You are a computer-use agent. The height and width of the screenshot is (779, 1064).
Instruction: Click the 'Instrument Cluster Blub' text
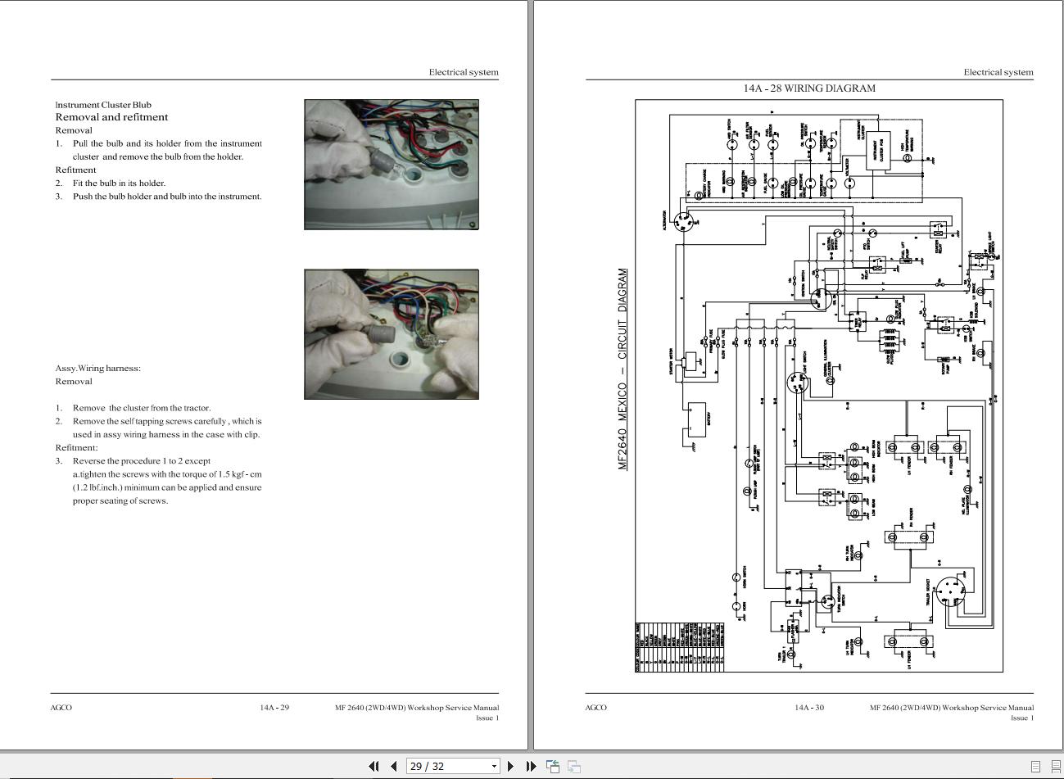pos(103,105)
